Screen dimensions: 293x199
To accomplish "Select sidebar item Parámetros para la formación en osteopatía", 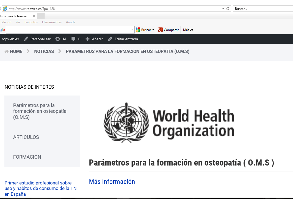I will [x=42, y=111].
